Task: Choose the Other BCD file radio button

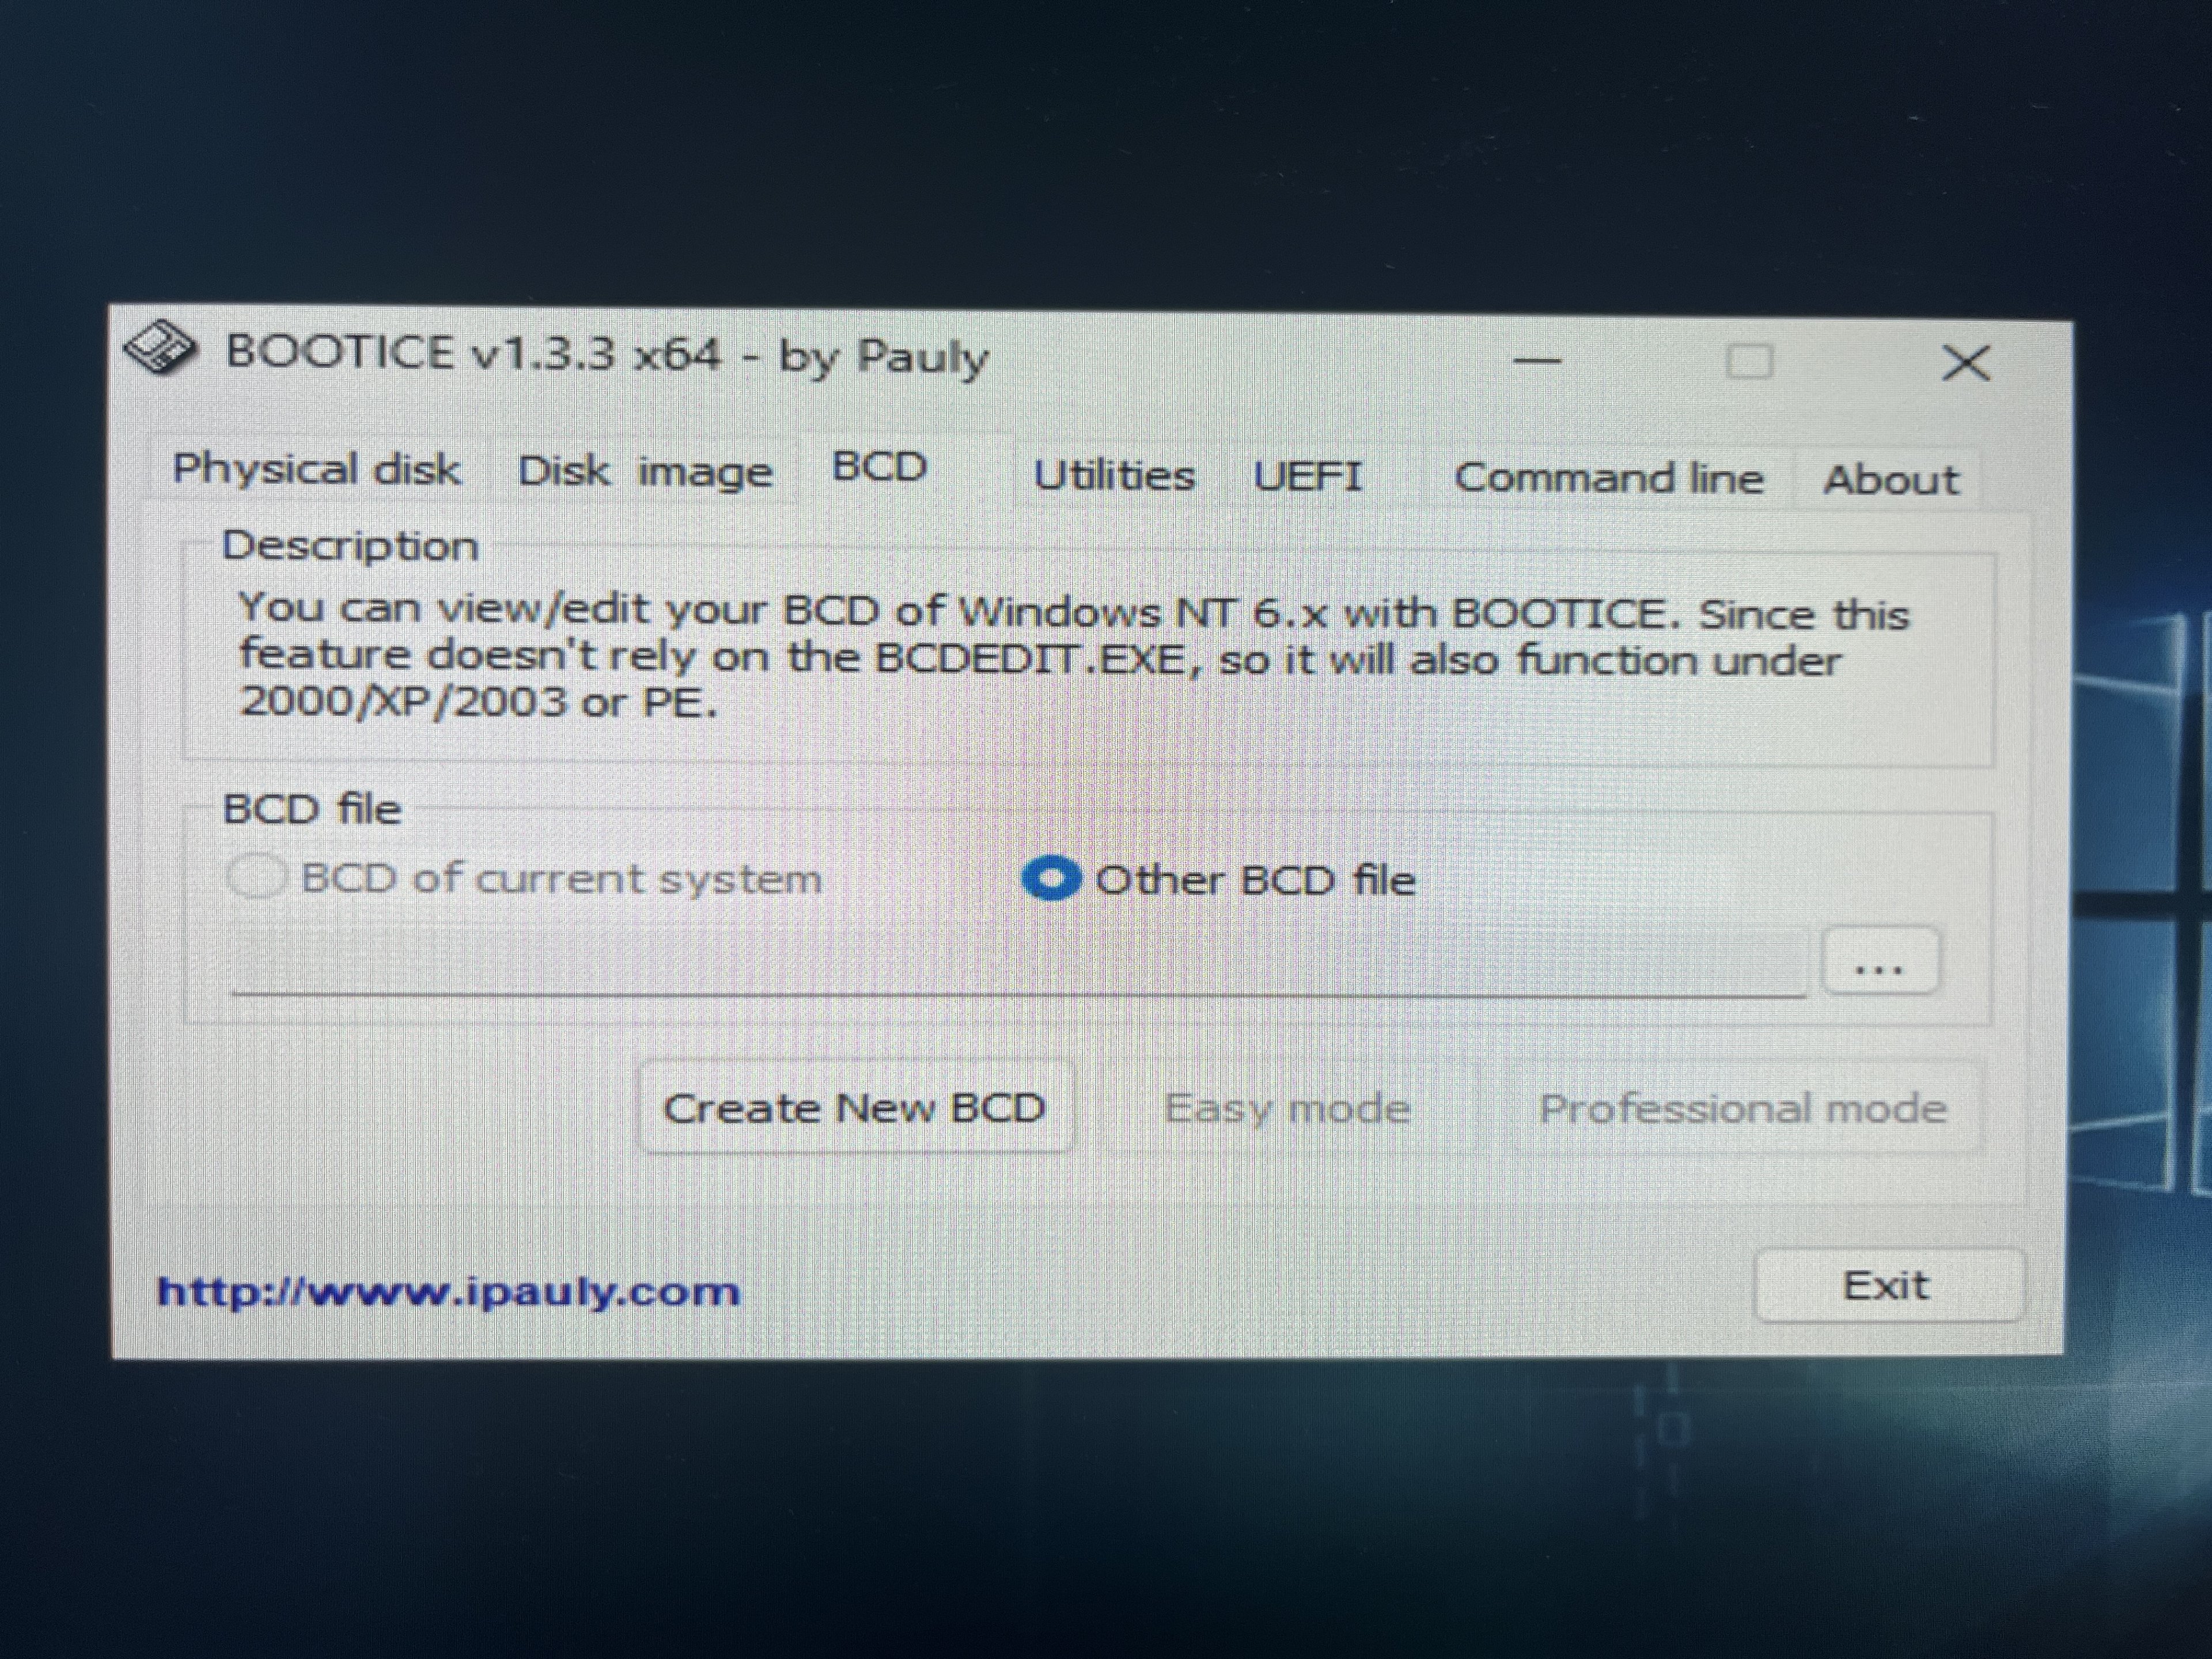Action: [1218, 880]
